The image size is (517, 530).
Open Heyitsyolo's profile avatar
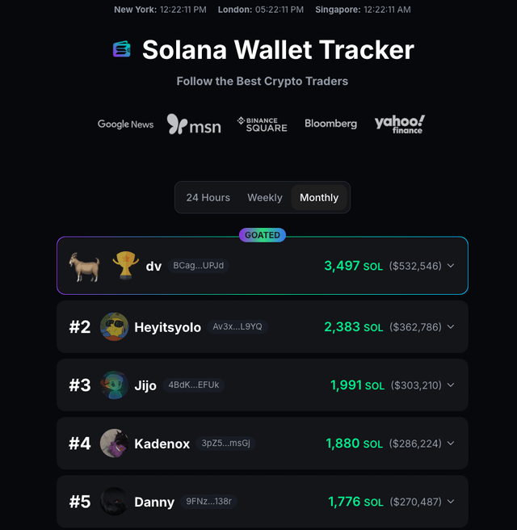coord(114,327)
